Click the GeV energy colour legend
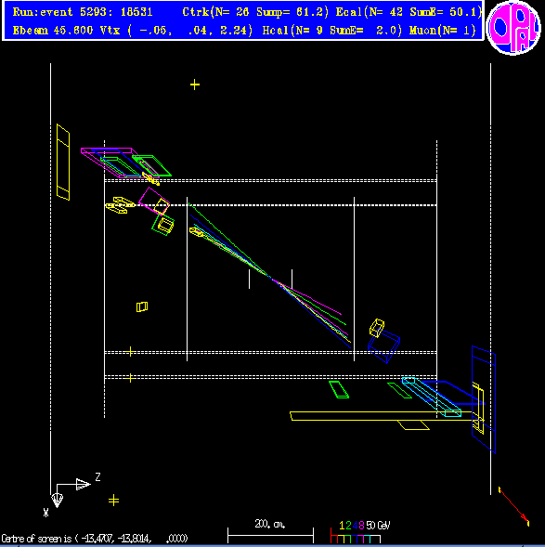 360,531
